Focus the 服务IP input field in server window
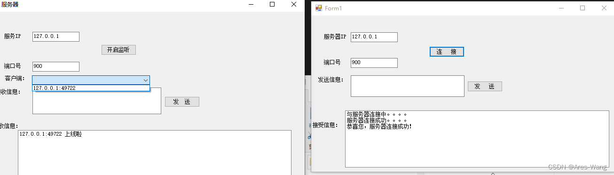 tap(56, 36)
